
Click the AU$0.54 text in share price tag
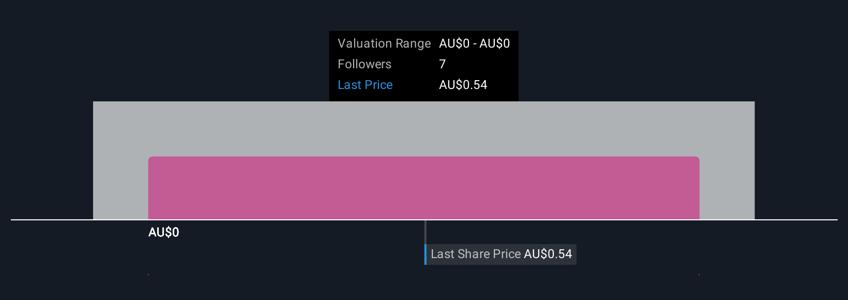coord(548,254)
